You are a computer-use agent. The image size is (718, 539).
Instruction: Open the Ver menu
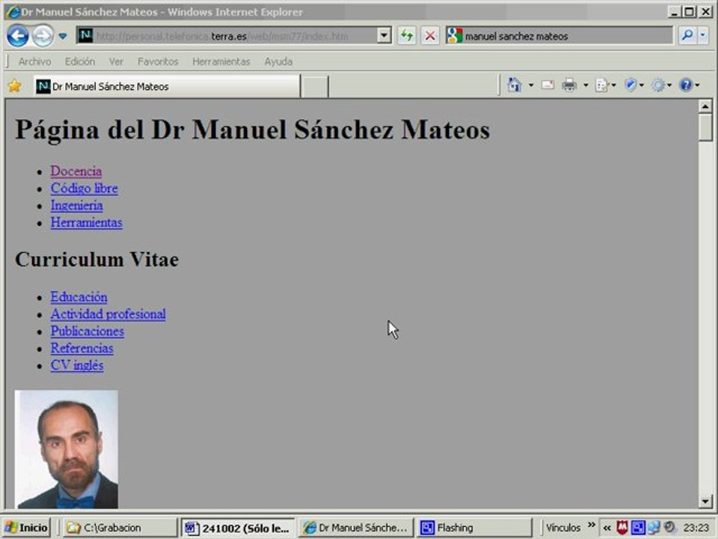pyautogui.click(x=116, y=61)
